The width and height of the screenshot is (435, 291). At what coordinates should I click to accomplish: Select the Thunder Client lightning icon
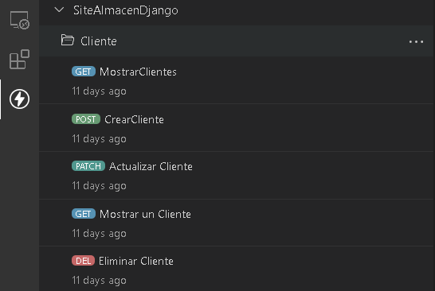coord(19,99)
